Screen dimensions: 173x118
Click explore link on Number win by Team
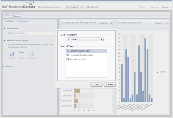click(x=159, y=23)
